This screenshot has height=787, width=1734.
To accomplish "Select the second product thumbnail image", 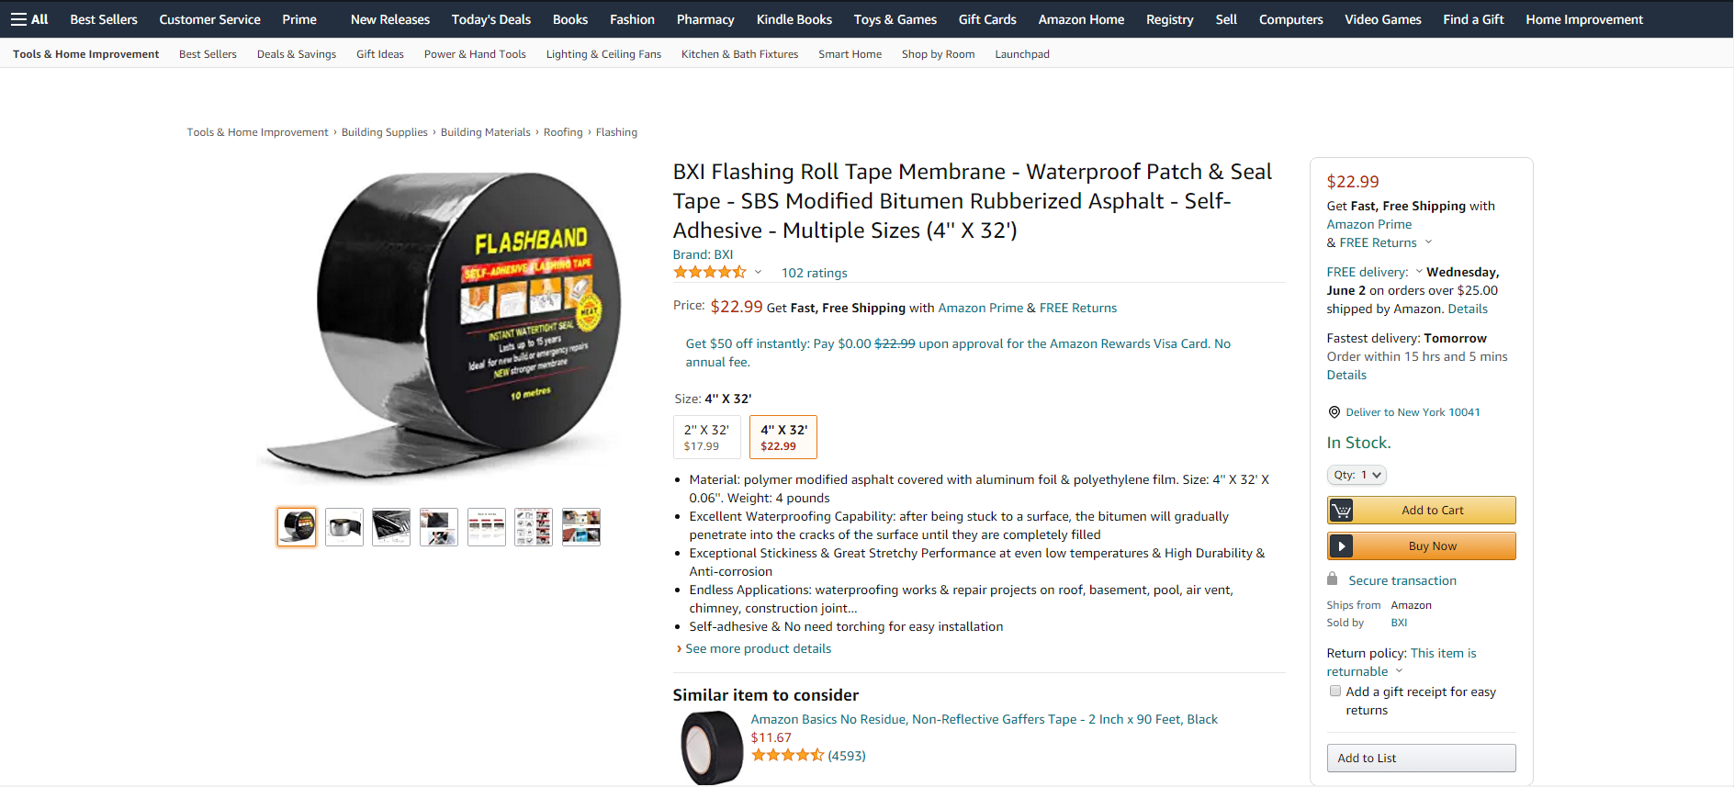I will click(344, 527).
